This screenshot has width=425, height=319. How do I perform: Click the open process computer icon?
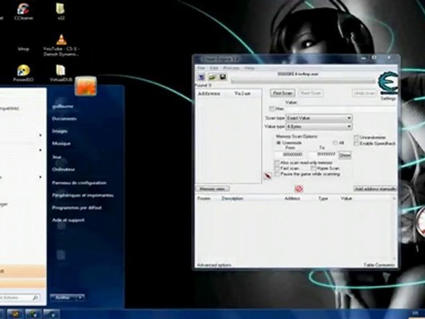(201, 77)
